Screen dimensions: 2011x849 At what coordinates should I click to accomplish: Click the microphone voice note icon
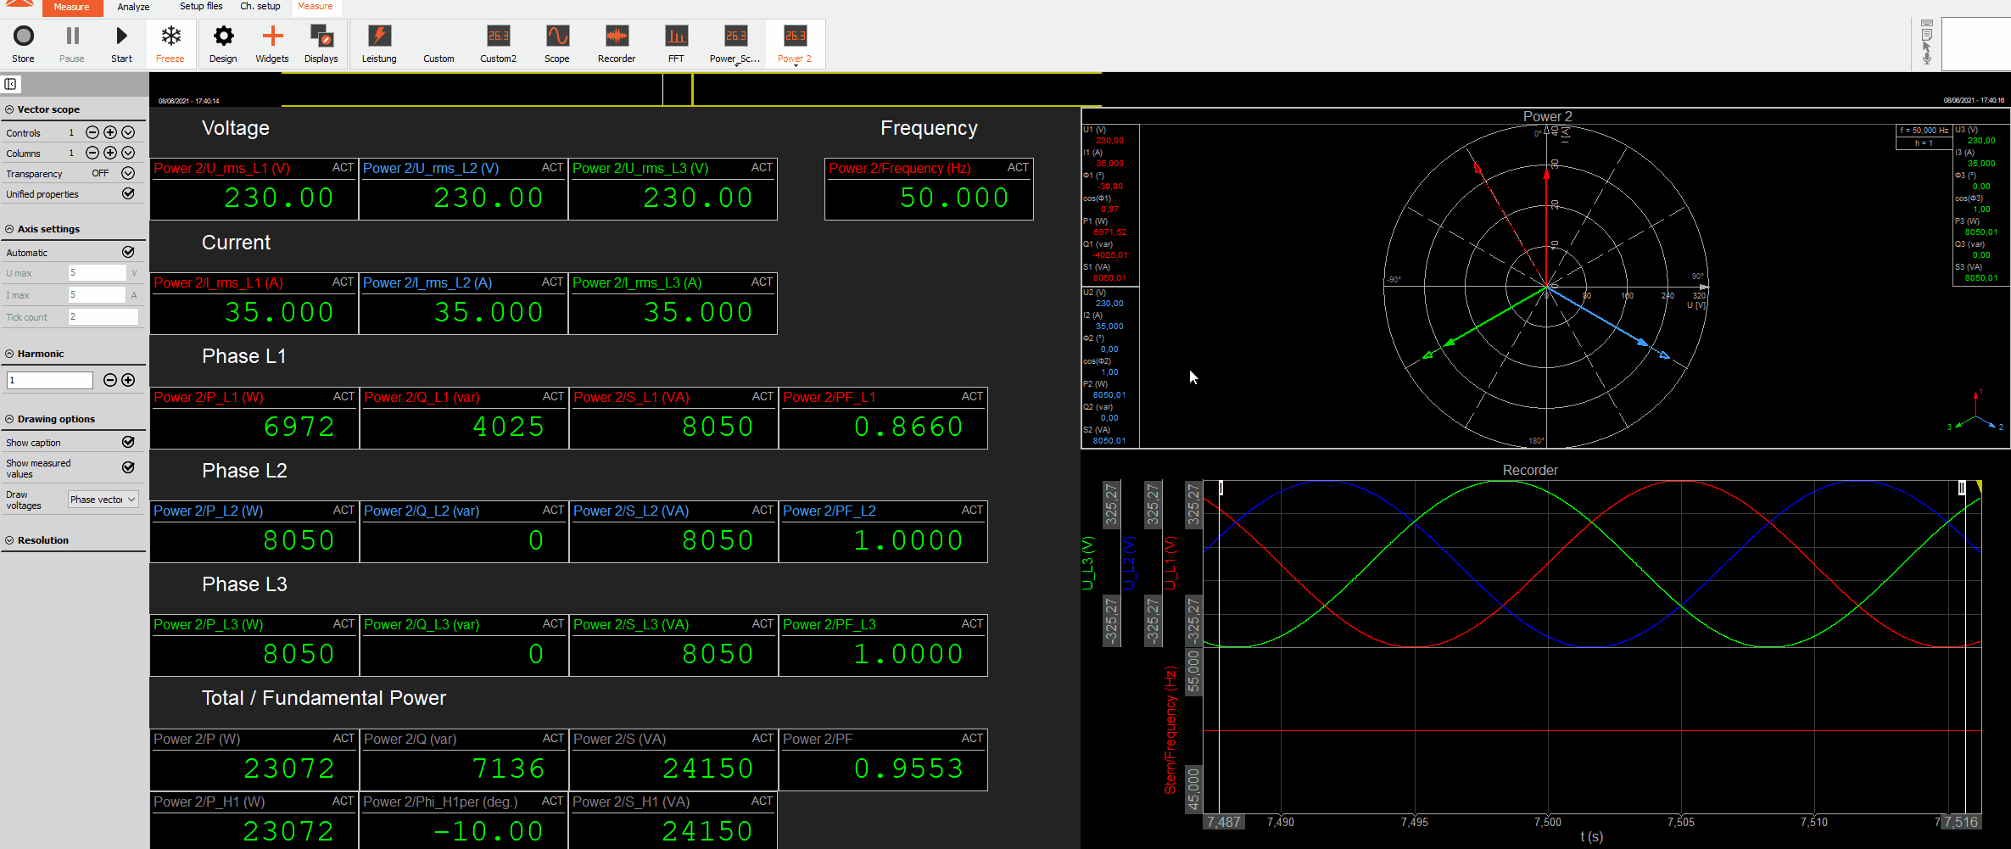[x=1927, y=59]
